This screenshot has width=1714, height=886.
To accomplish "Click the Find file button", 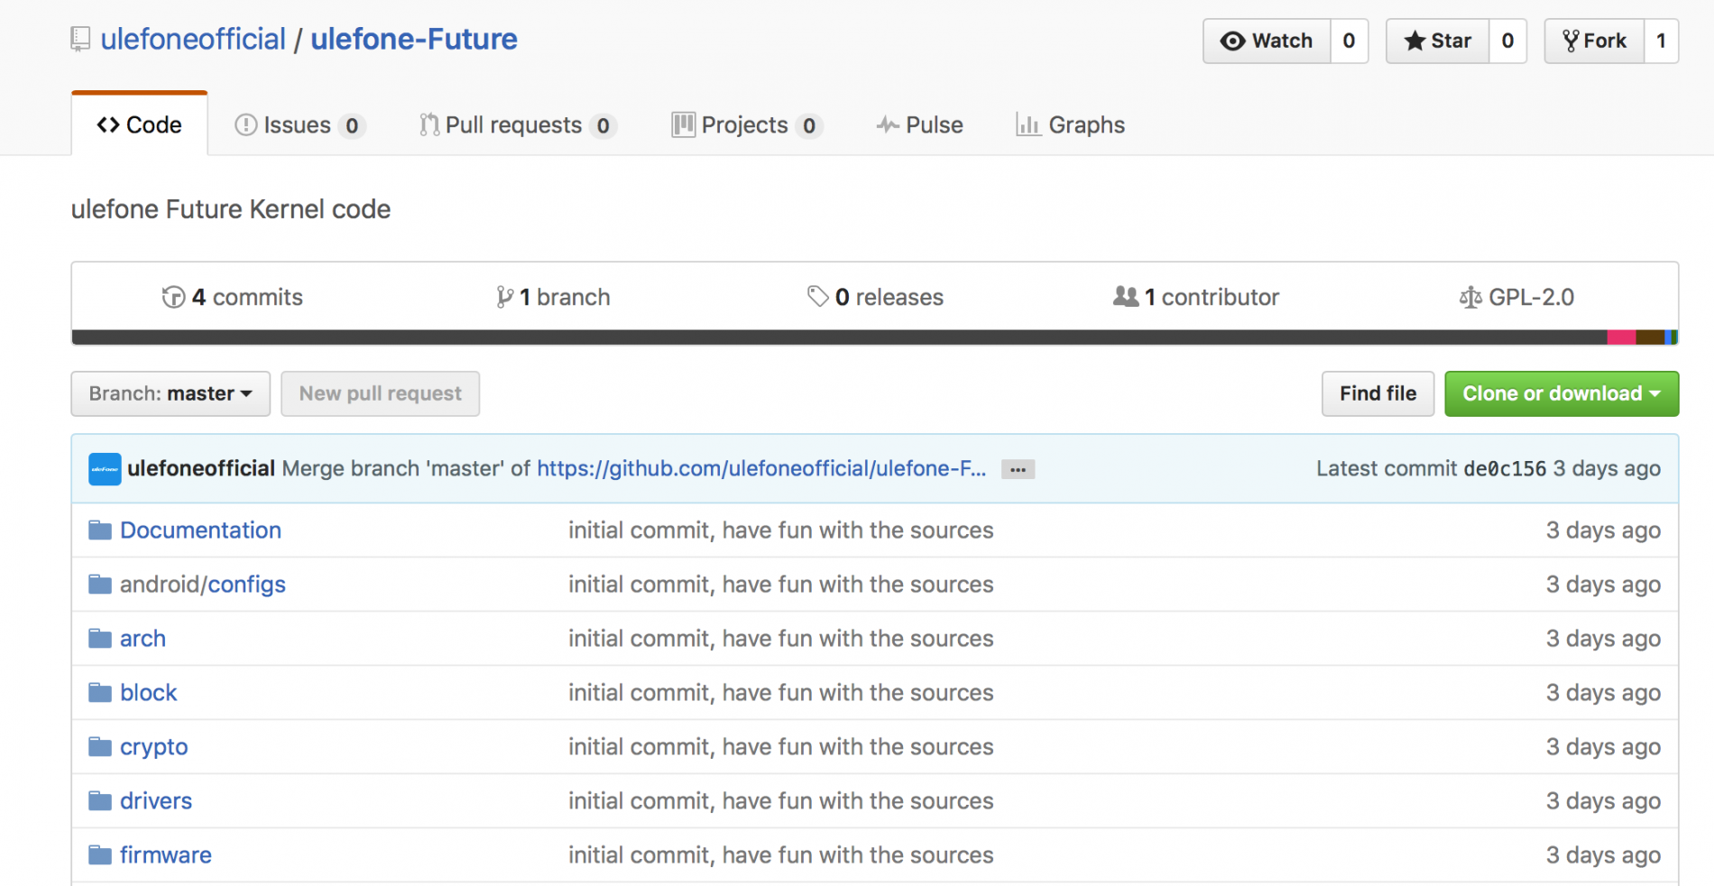I will point(1378,393).
